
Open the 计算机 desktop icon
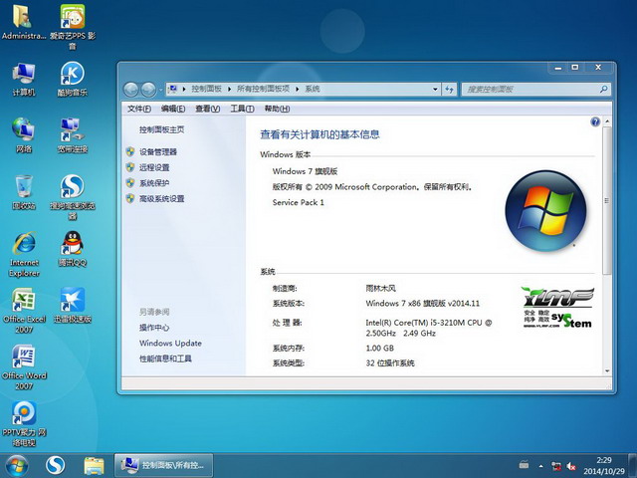[x=24, y=80]
